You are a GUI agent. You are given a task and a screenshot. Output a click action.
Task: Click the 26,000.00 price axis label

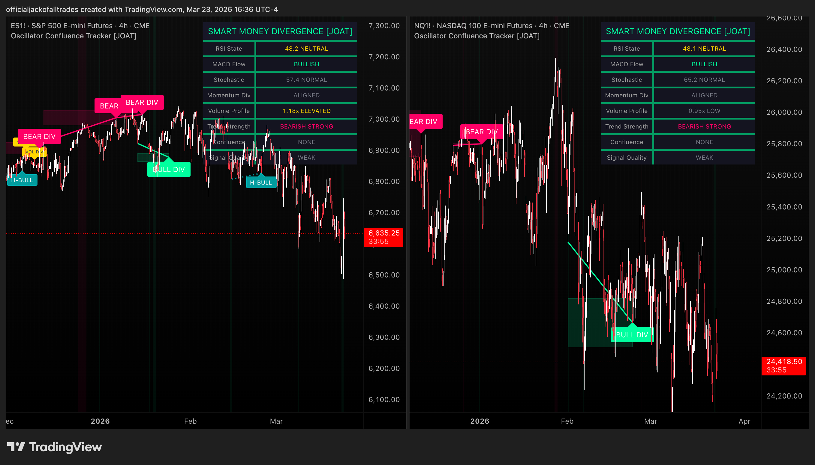[784, 112]
